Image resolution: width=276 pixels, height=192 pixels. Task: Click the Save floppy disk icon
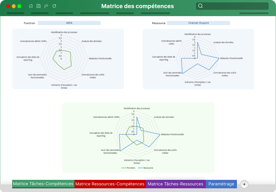(x=39, y=6)
